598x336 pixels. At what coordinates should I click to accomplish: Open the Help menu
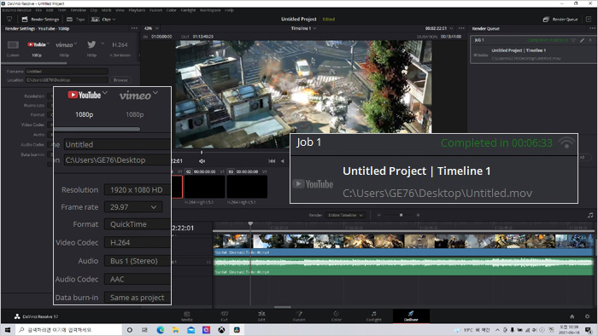(x=229, y=10)
